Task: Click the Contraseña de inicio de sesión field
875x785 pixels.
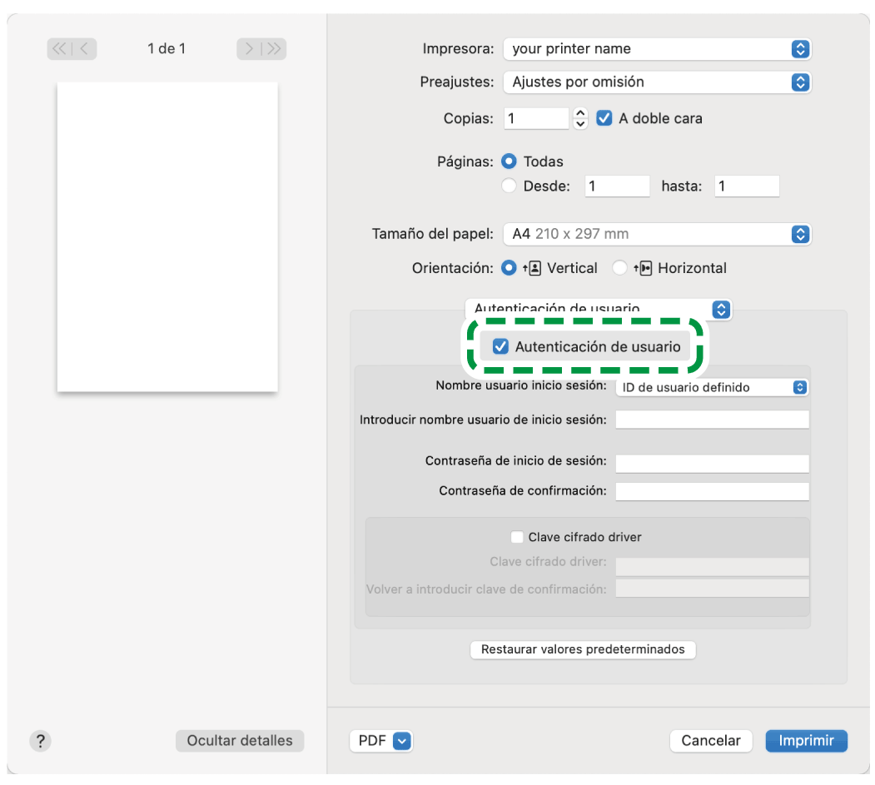Action: (x=712, y=463)
